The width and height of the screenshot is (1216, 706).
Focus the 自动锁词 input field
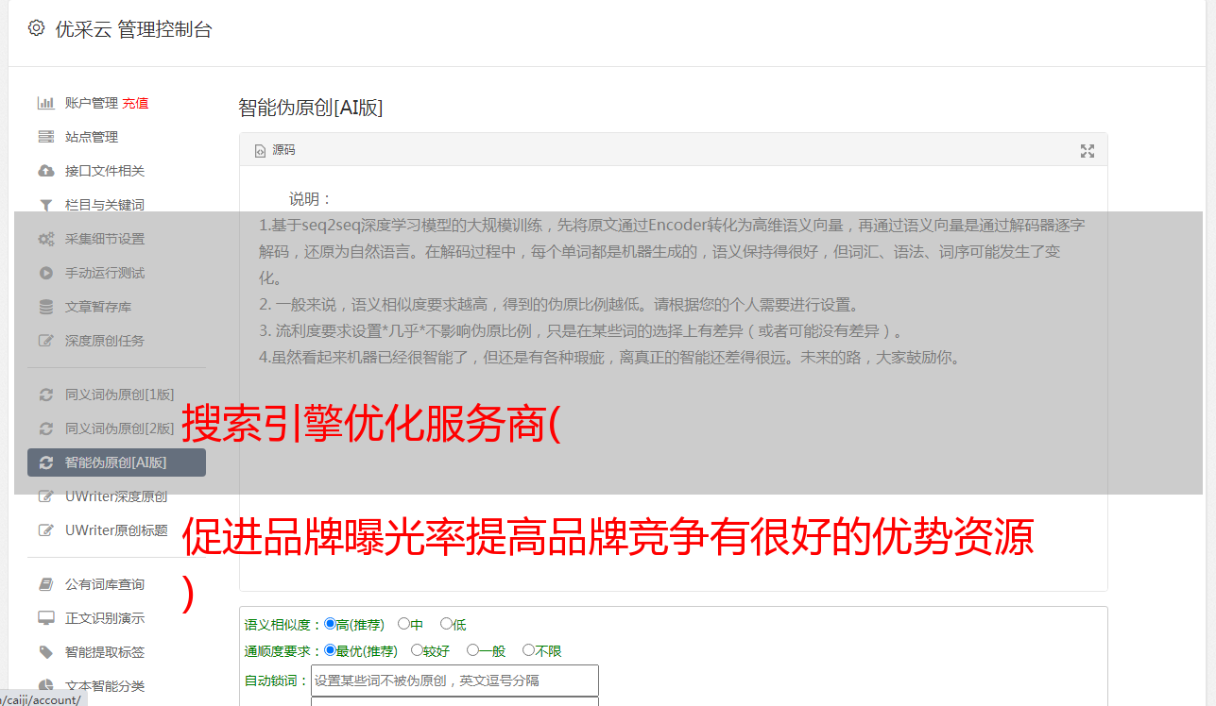[454, 681]
